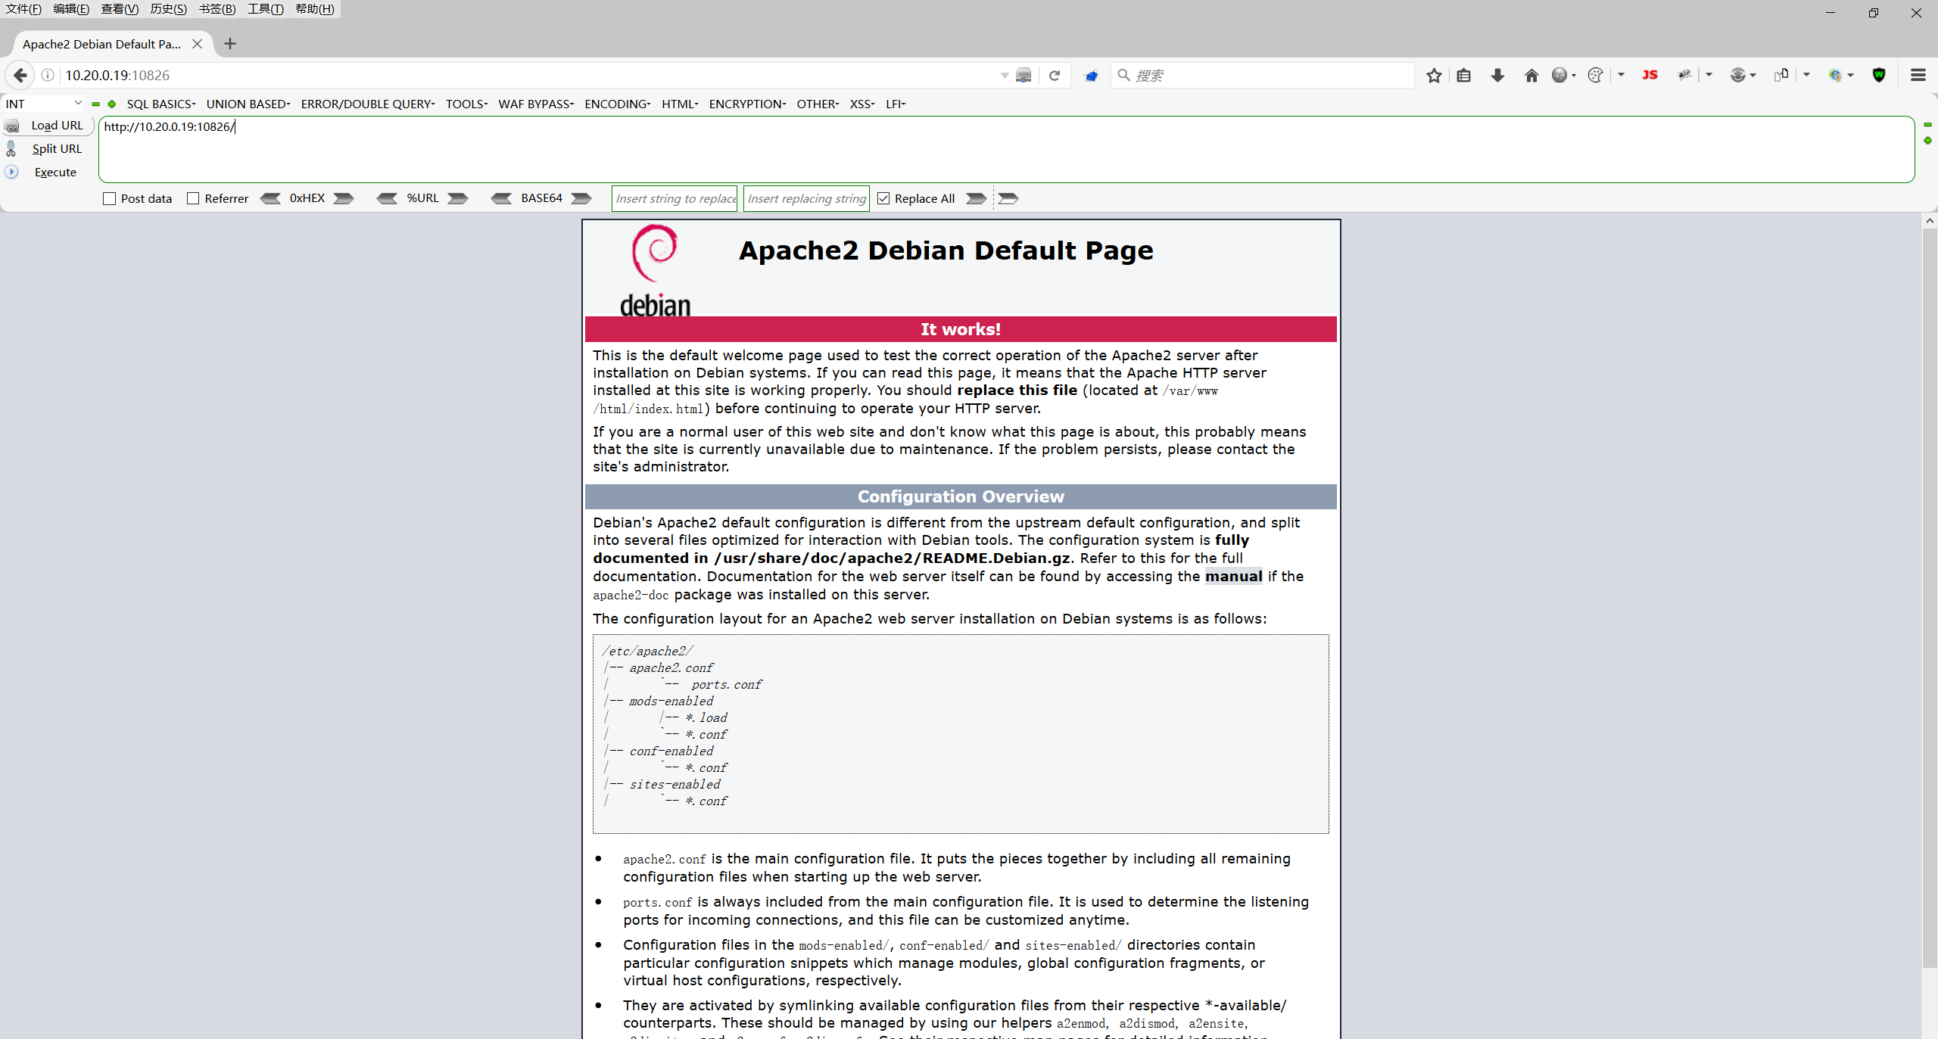Click the red JS toolbar icon
Screen dimensions: 1938x1039
pos(1650,75)
